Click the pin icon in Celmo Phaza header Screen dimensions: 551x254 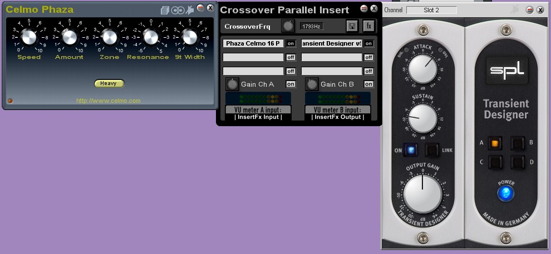[190, 9]
